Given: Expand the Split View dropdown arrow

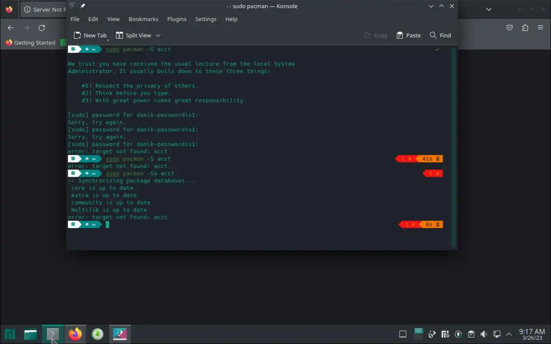Looking at the screenshot, I should coord(158,35).
